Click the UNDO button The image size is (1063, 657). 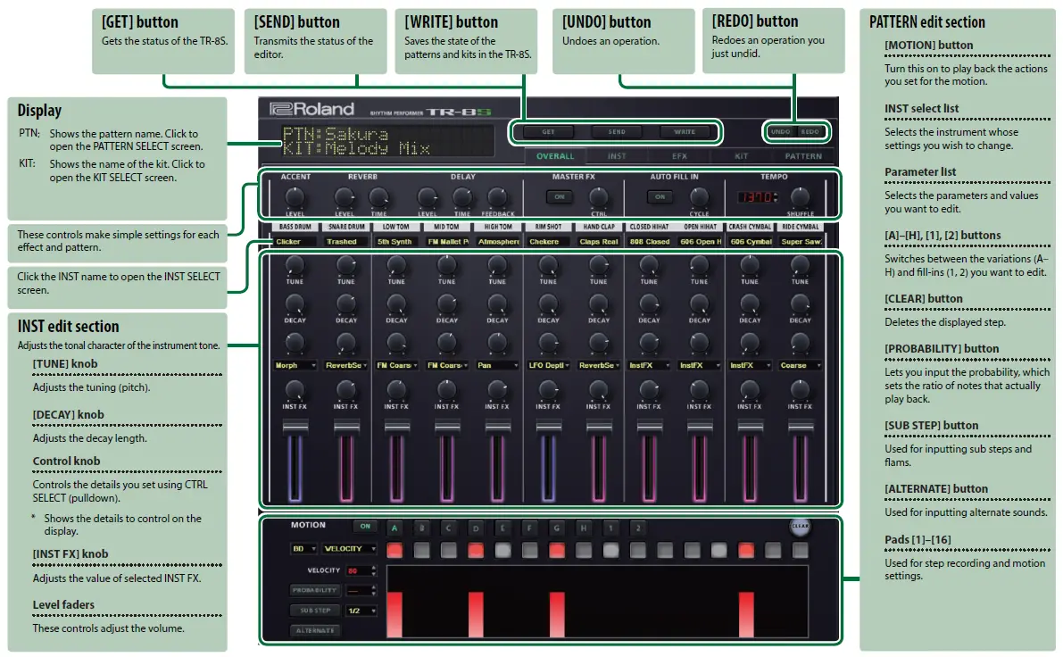[x=780, y=131]
